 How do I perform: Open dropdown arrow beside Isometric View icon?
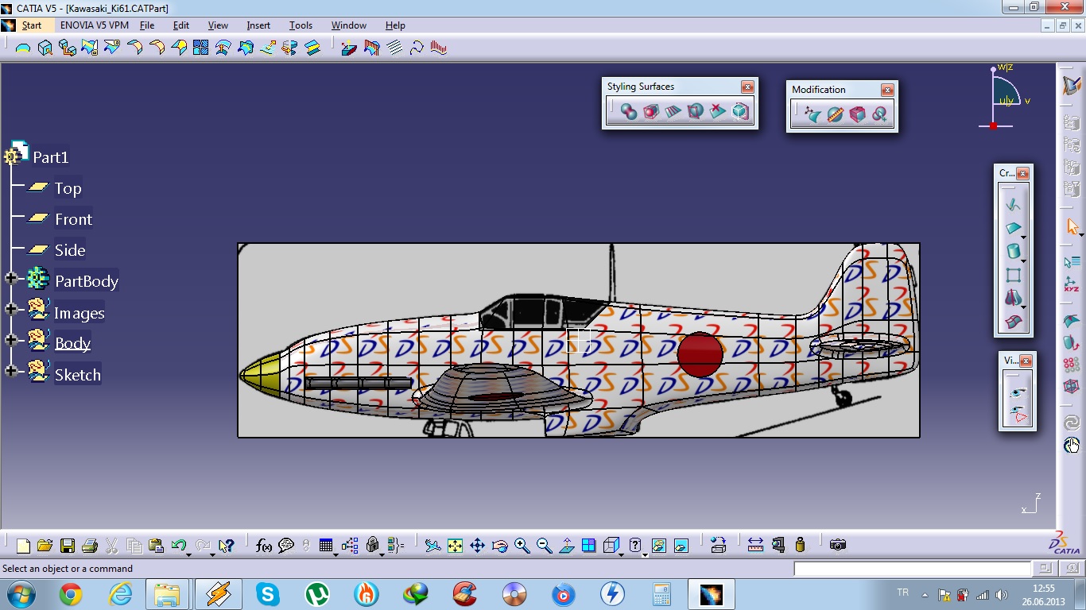(x=621, y=554)
